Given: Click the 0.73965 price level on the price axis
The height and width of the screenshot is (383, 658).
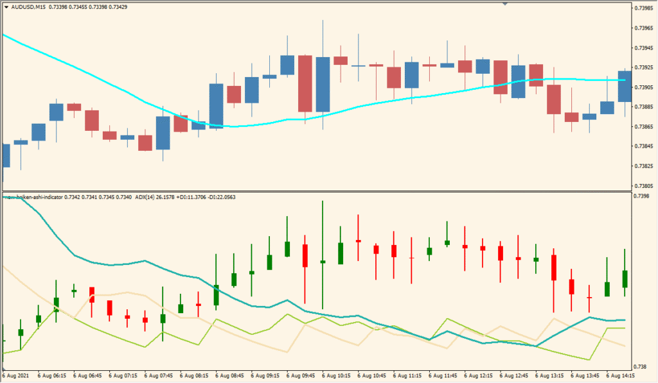Looking at the screenshot, I should click(644, 28).
